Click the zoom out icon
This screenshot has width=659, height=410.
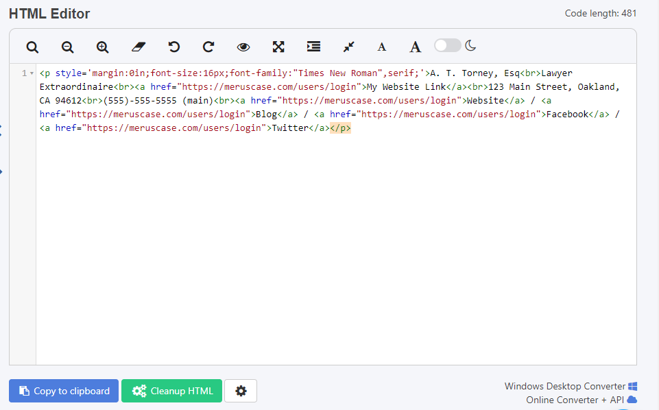click(x=67, y=47)
